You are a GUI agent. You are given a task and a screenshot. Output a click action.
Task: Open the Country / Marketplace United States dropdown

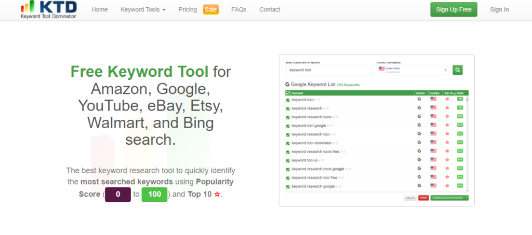412,70
